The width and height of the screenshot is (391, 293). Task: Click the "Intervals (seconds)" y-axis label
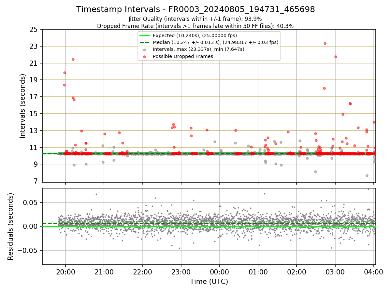(23, 106)
